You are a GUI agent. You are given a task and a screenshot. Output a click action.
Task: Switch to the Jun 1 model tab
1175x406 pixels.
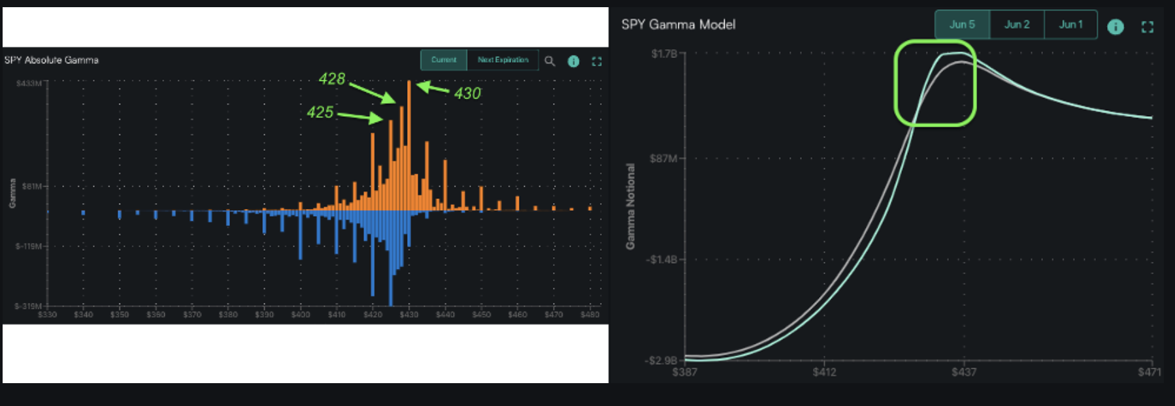coord(1070,24)
